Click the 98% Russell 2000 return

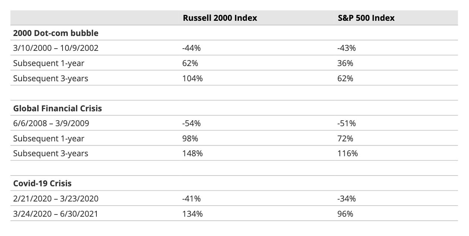190,138
